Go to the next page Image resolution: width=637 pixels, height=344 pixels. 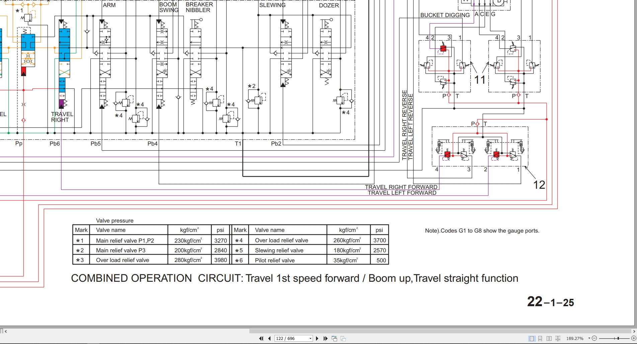317,339
